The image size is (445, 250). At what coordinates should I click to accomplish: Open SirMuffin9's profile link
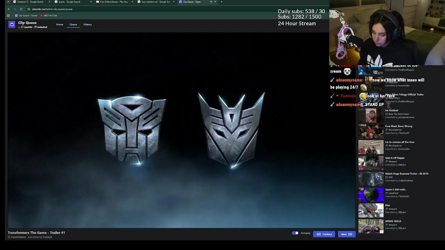coord(41,27)
